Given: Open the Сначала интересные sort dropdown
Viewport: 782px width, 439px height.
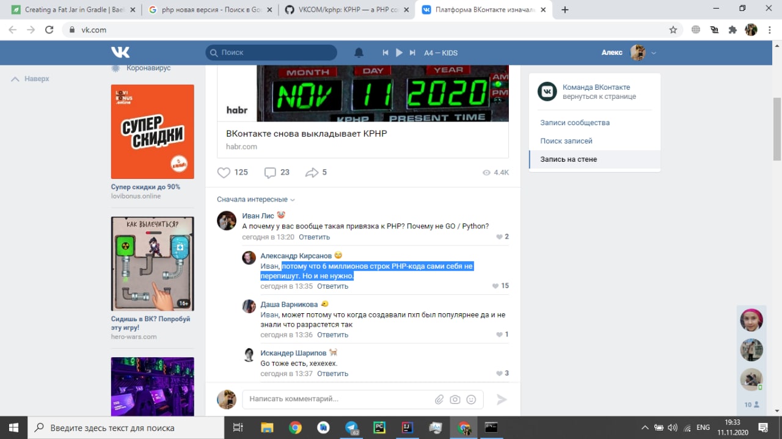Looking at the screenshot, I should point(256,200).
